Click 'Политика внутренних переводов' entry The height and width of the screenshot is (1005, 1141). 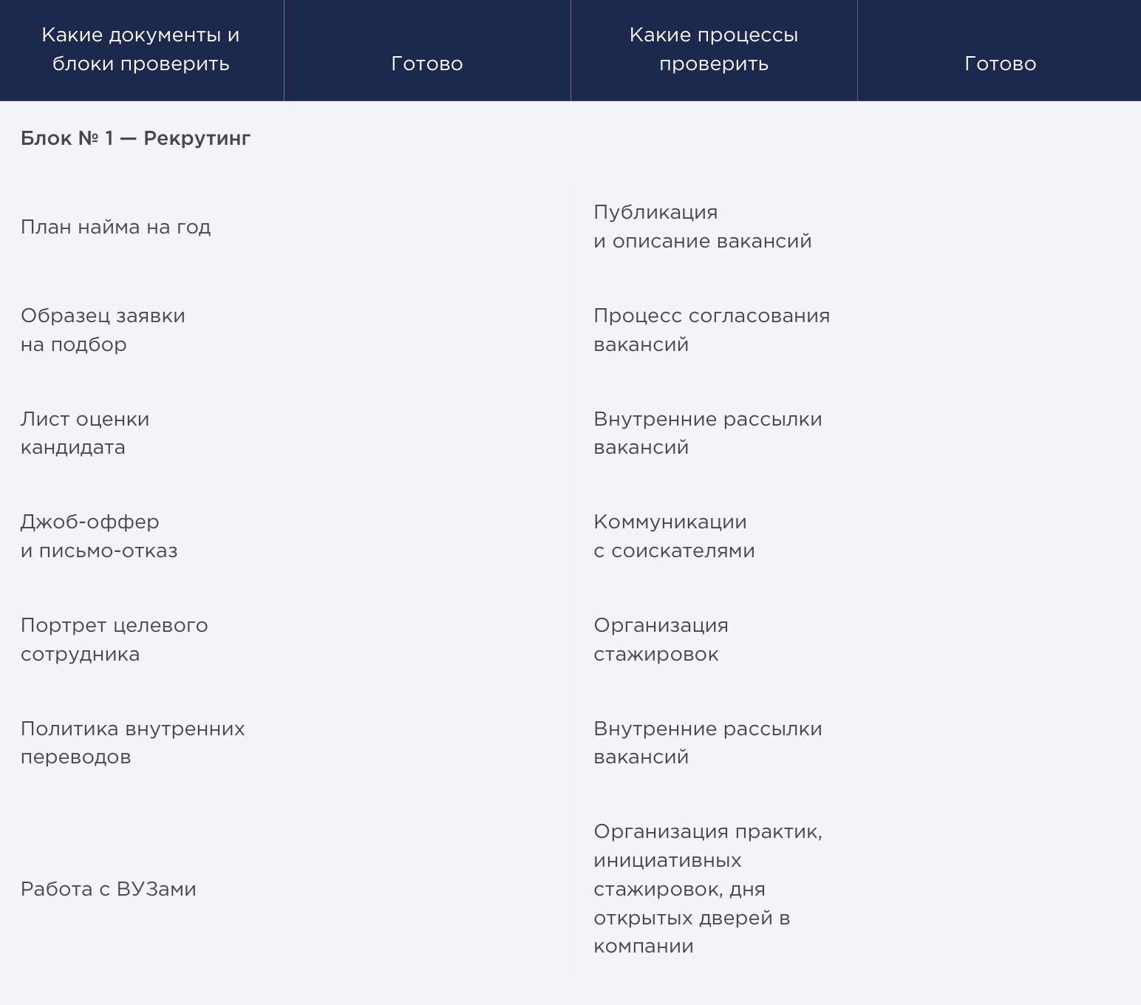pos(132,743)
